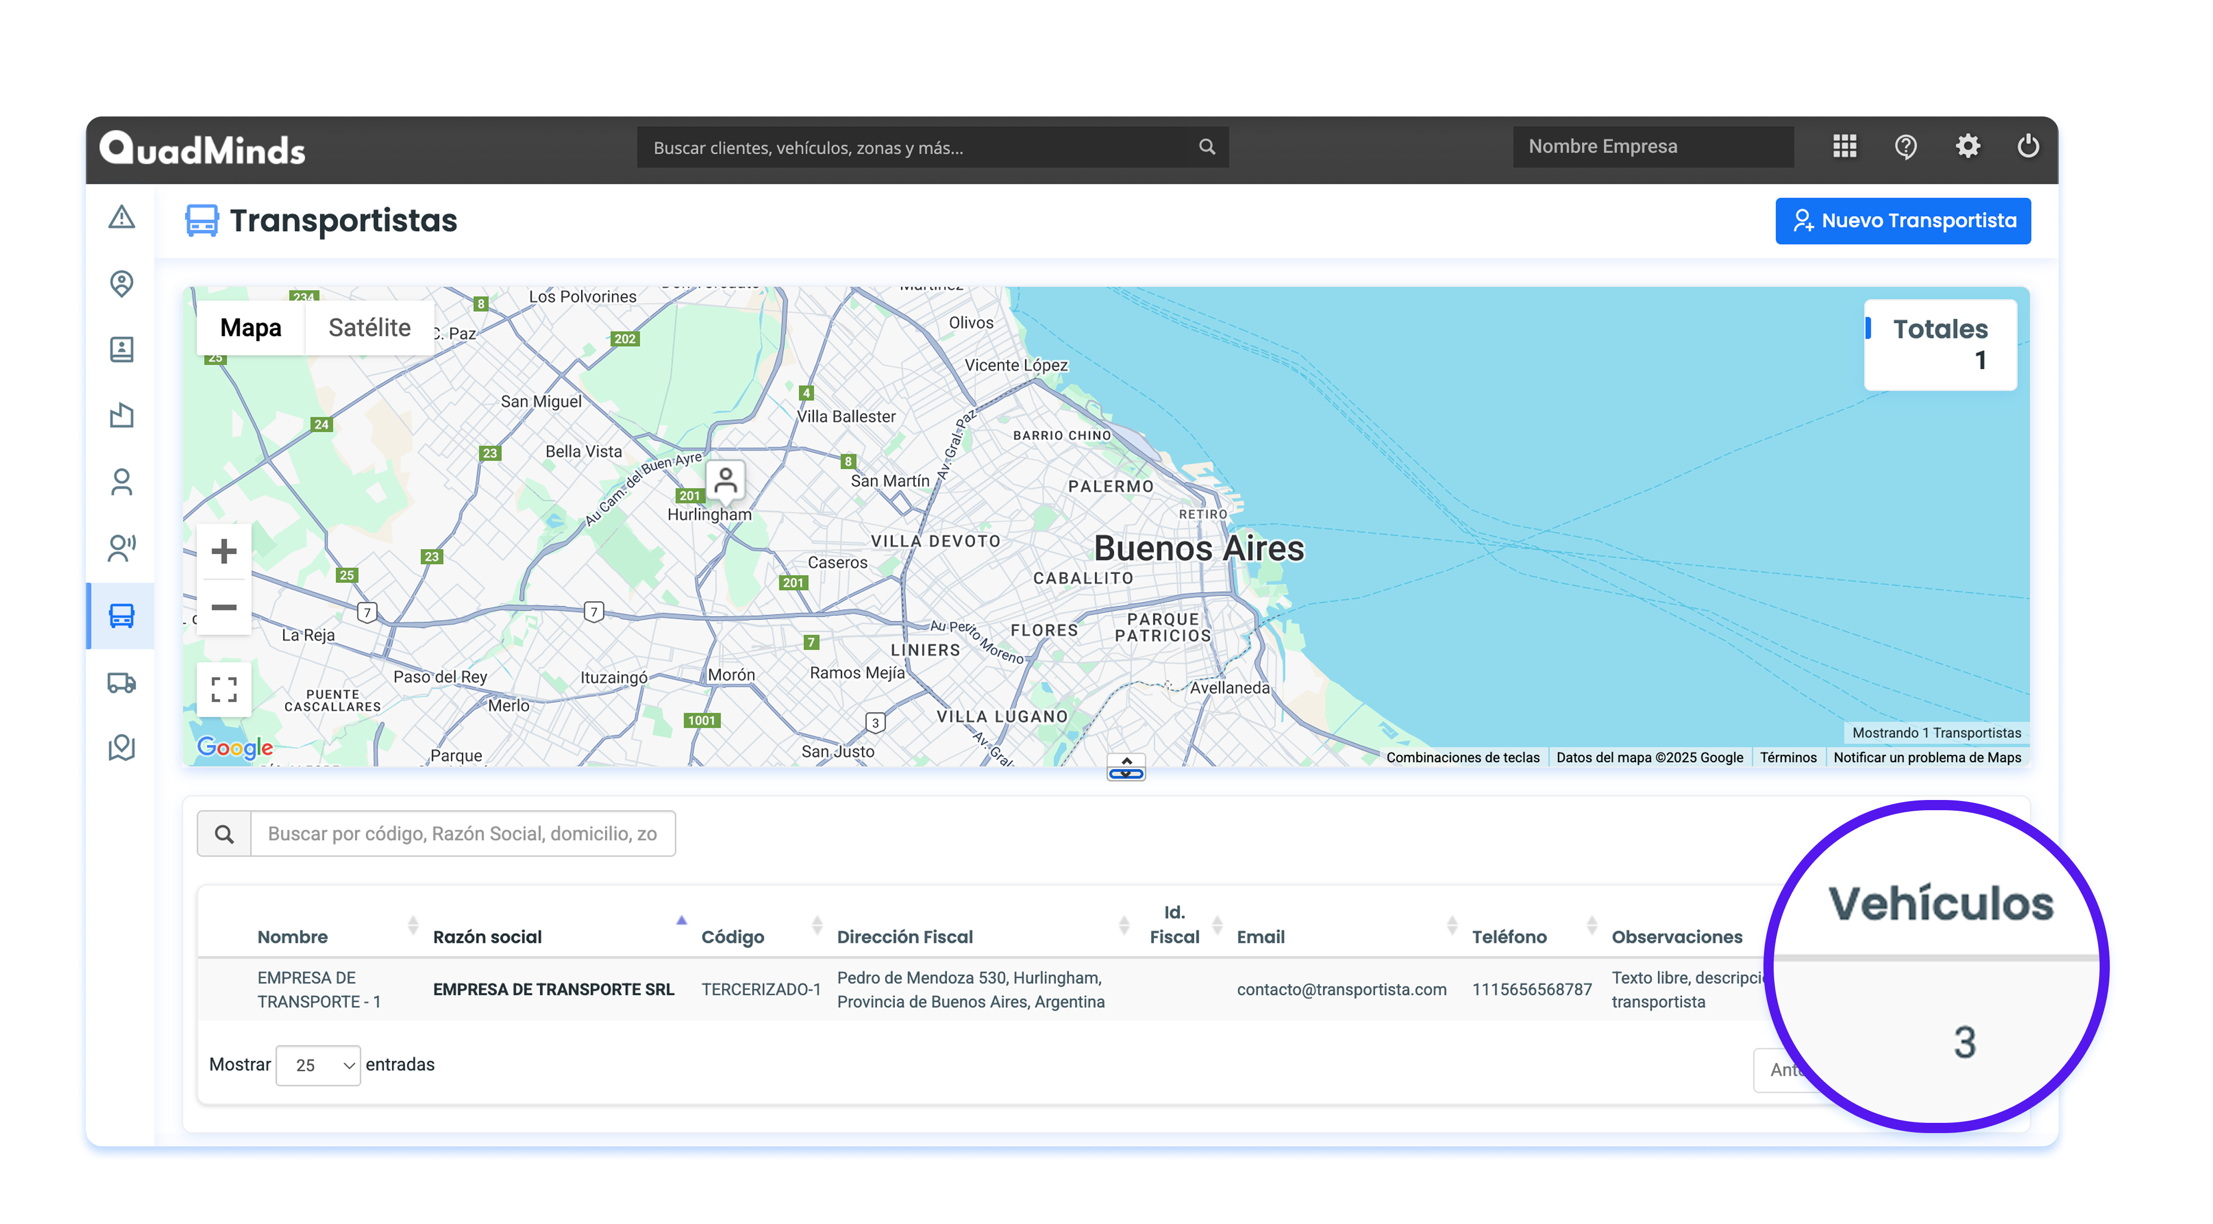Click the QuadMinds logo

pyautogui.click(x=203, y=149)
